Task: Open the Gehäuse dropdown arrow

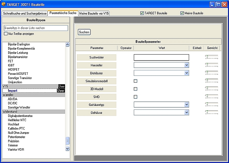Action: (x=186, y=112)
